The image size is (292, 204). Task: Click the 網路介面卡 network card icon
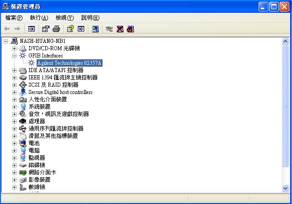(x=23, y=173)
